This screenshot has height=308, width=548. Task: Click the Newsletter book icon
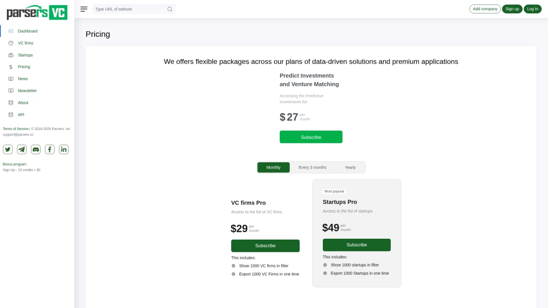[11, 91]
